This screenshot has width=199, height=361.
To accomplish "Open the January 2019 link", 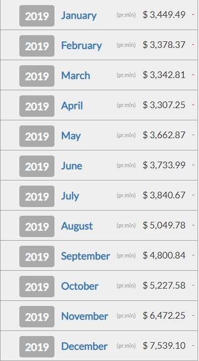I will pos(79,16).
